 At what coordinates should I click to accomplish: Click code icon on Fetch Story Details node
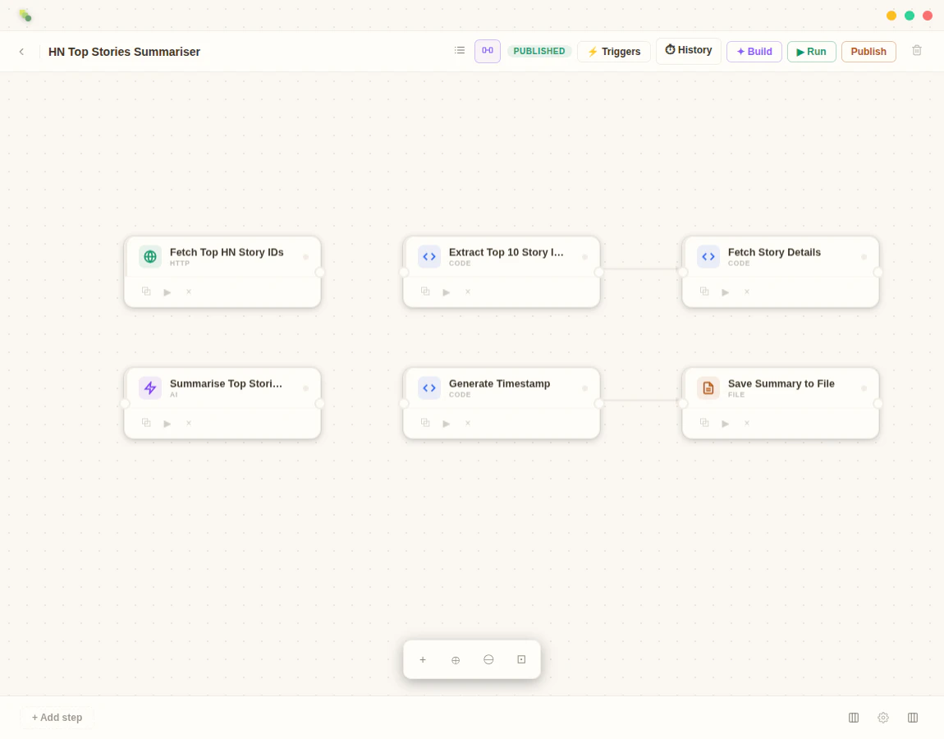click(708, 256)
